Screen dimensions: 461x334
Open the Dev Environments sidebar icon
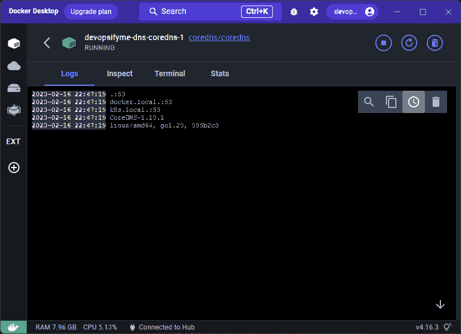[13, 110]
